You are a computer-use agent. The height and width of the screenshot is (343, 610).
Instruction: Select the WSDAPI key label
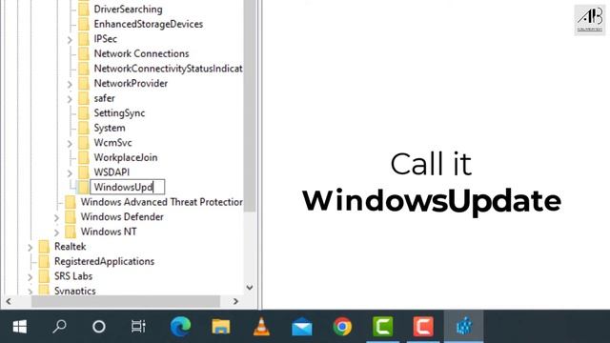[x=112, y=172]
